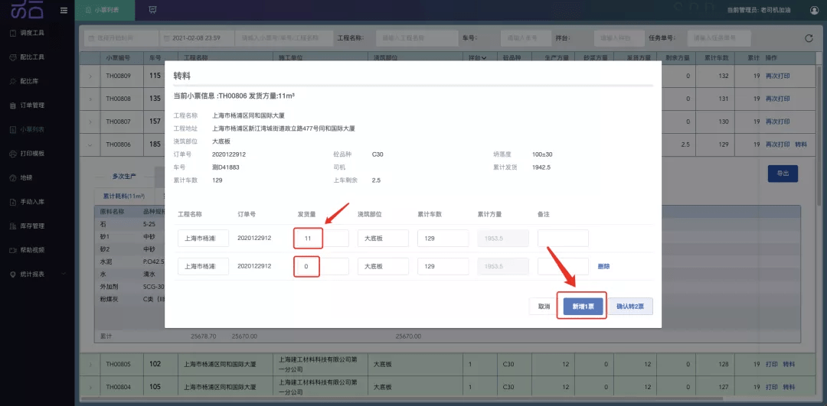Collapse the expanded TH00806 row
Image resolution: width=827 pixels, height=406 pixels.
tap(90, 145)
